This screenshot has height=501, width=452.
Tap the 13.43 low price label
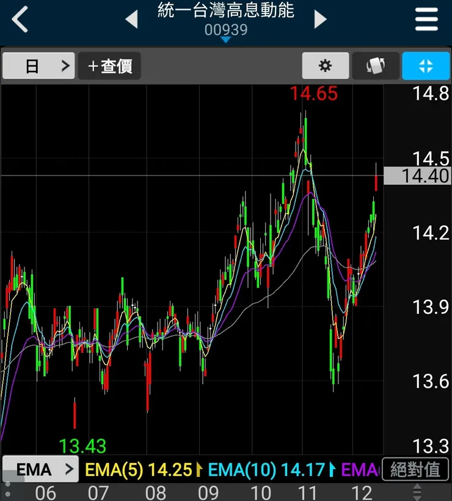(x=82, y=446)
